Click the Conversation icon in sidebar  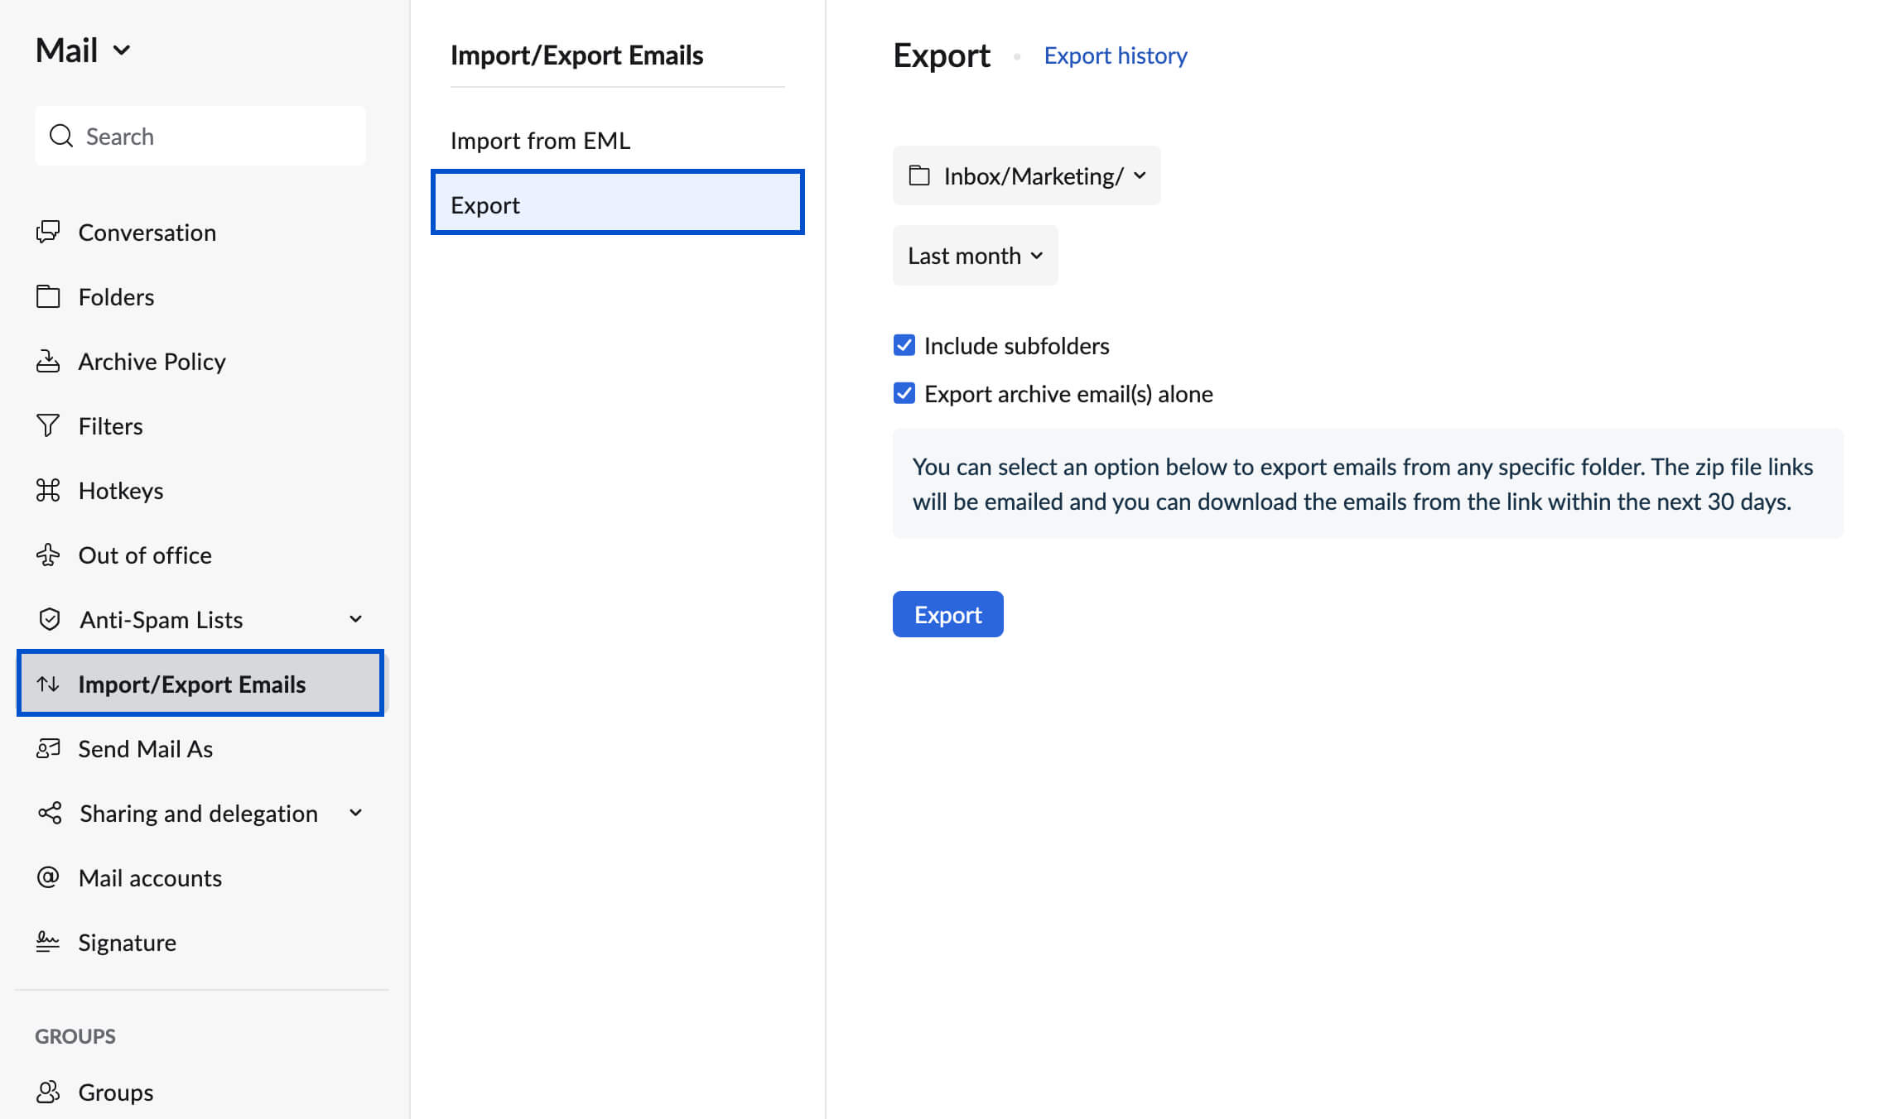[x=46, y=230]
